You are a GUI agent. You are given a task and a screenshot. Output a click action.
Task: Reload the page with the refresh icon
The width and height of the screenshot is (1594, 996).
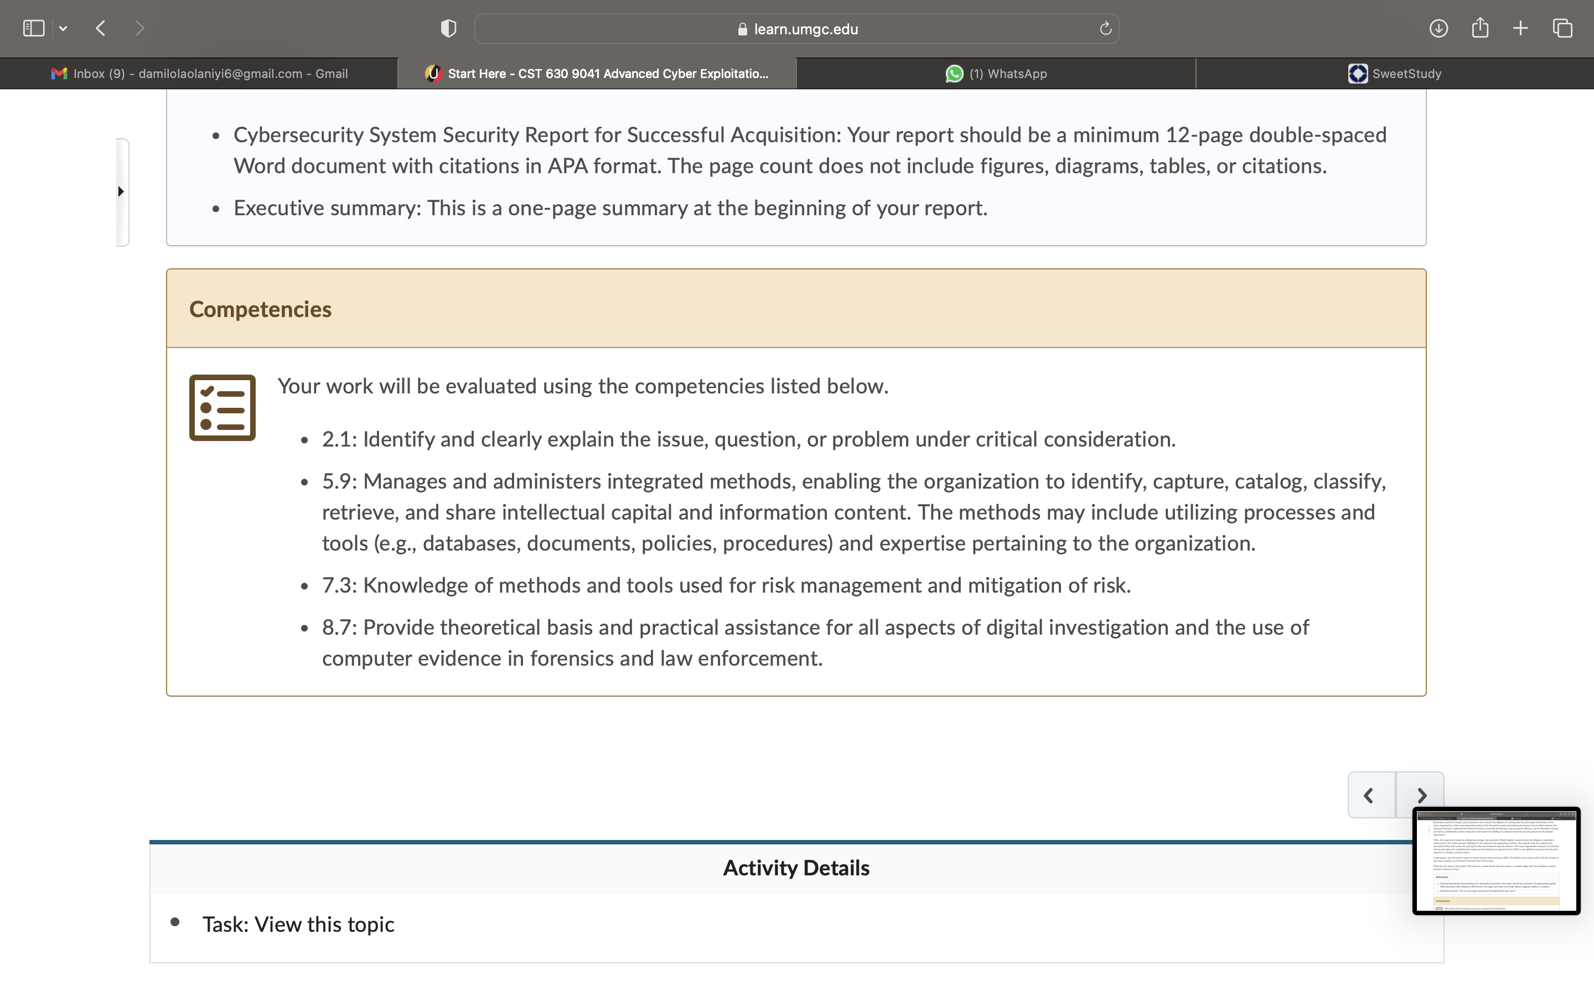[x=1105, y=28]
